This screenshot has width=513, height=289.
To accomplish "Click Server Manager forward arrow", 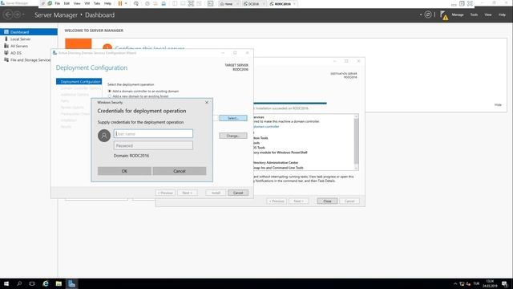I will 17,14.
